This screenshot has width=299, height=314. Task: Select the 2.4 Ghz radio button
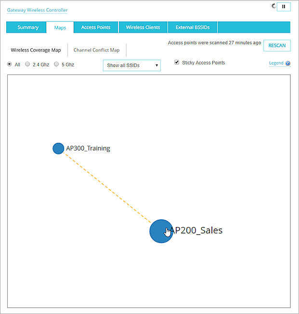[27, 64]
